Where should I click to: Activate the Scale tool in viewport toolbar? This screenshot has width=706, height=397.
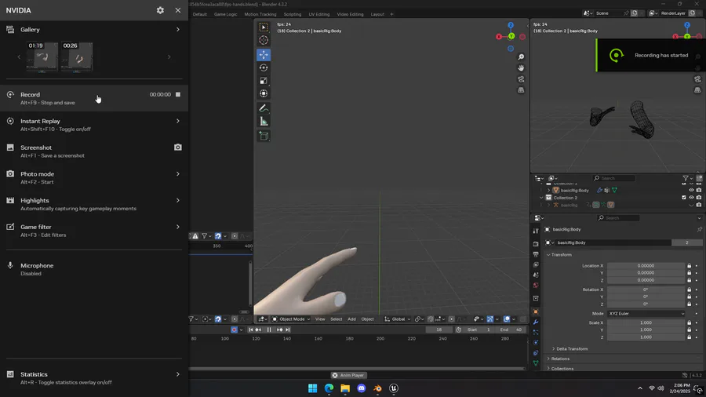(264, 81)
